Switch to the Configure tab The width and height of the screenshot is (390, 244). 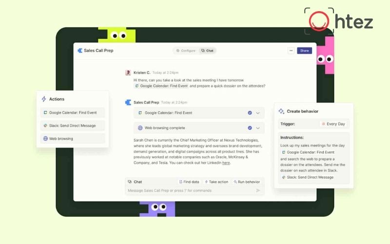[x=186, y=51]
